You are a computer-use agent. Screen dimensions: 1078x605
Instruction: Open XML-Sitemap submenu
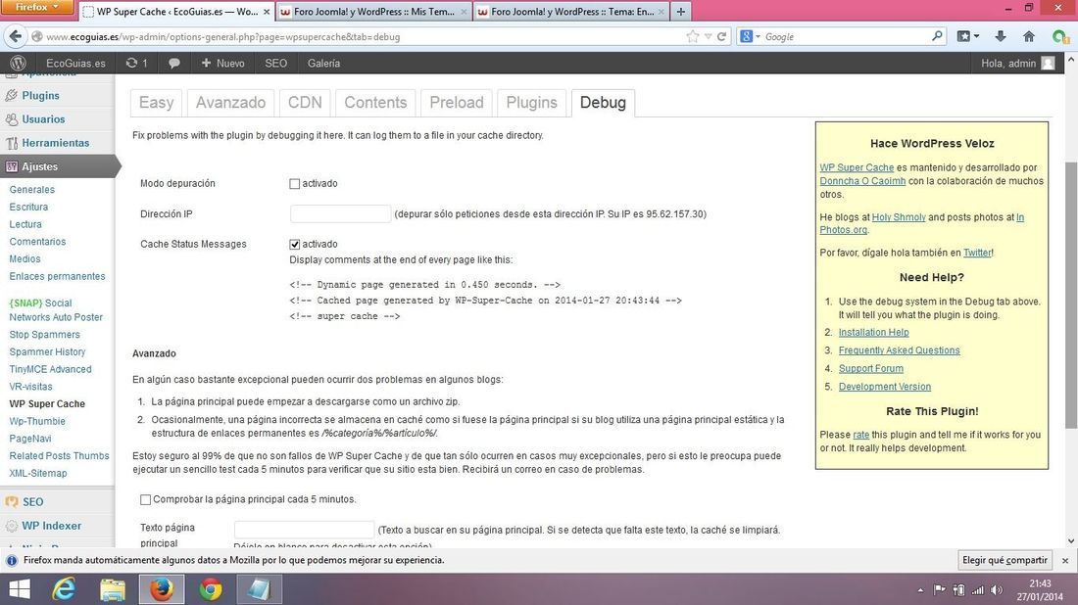pos(38,473)
